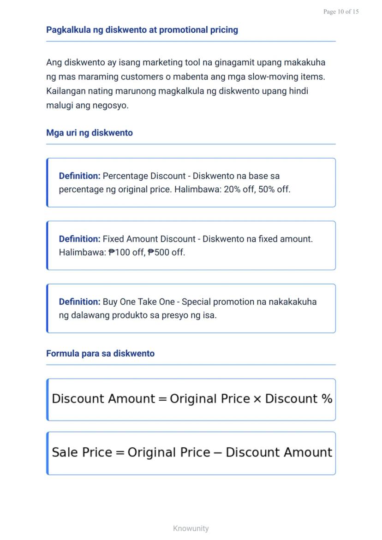Image resolution: width=382 pixels, height=540 pixels.
Task: Click the Percentage Discount definition box
Action: (x=191, y=183)
